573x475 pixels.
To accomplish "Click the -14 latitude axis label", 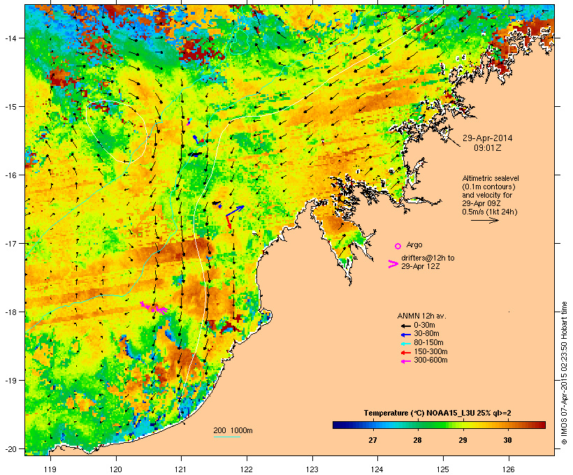I will (10, 38).
